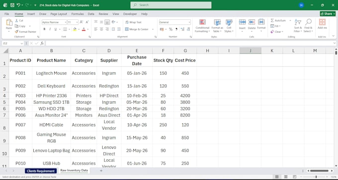The width and height of the screenshot is (338, 180).
Task: Save the workbook with the Save icon
Action: pos(12,5)
